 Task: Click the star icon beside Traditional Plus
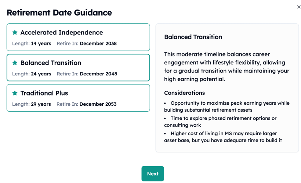pos(15,93)
